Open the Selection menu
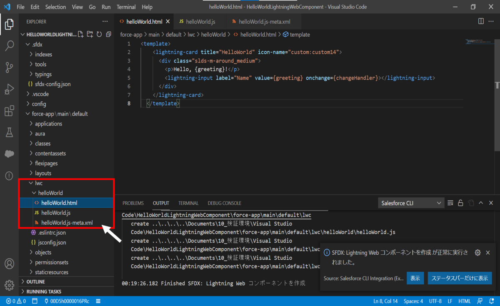500x306 pixels. coord(55,7)
